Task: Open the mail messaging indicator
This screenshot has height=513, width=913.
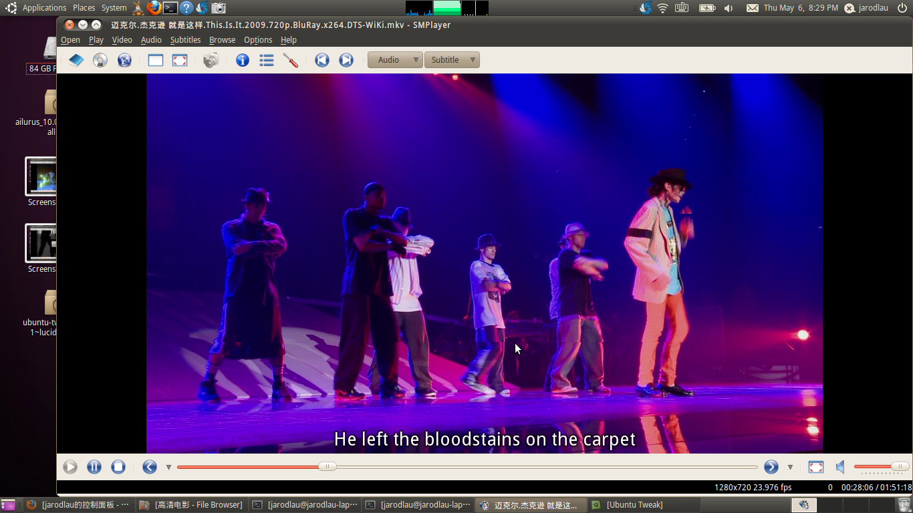Action: coord(753,8)
